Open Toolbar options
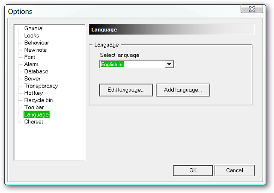 pos(34,107)
